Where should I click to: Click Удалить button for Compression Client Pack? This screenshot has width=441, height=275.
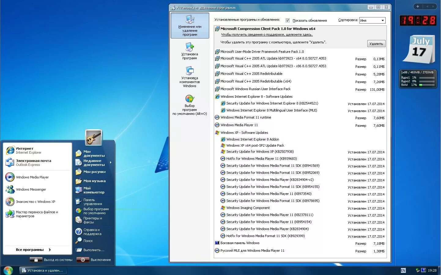click(x=376, y=44)
